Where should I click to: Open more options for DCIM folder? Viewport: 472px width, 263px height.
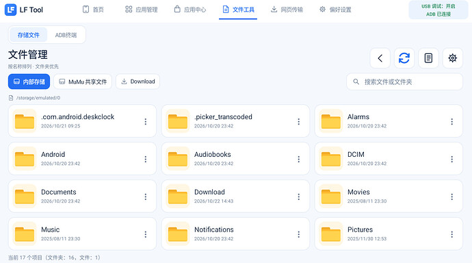pyautogui.click(x=452, y=159)
